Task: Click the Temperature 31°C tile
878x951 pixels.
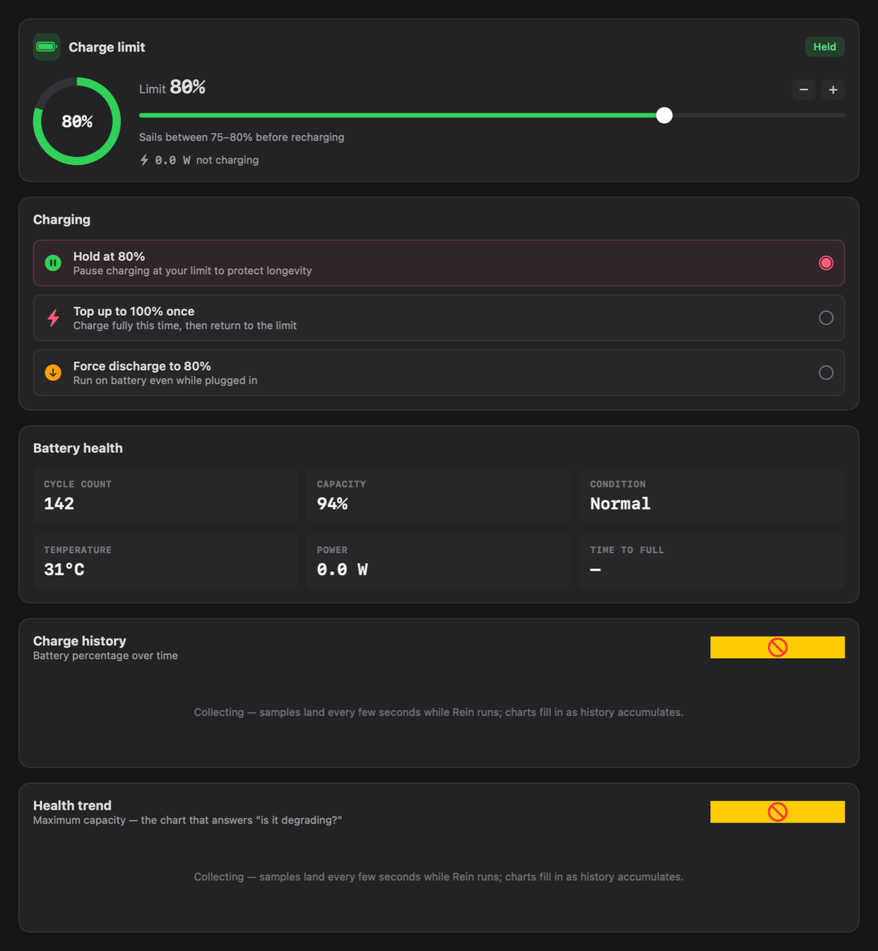Action: tap(166, 562)
